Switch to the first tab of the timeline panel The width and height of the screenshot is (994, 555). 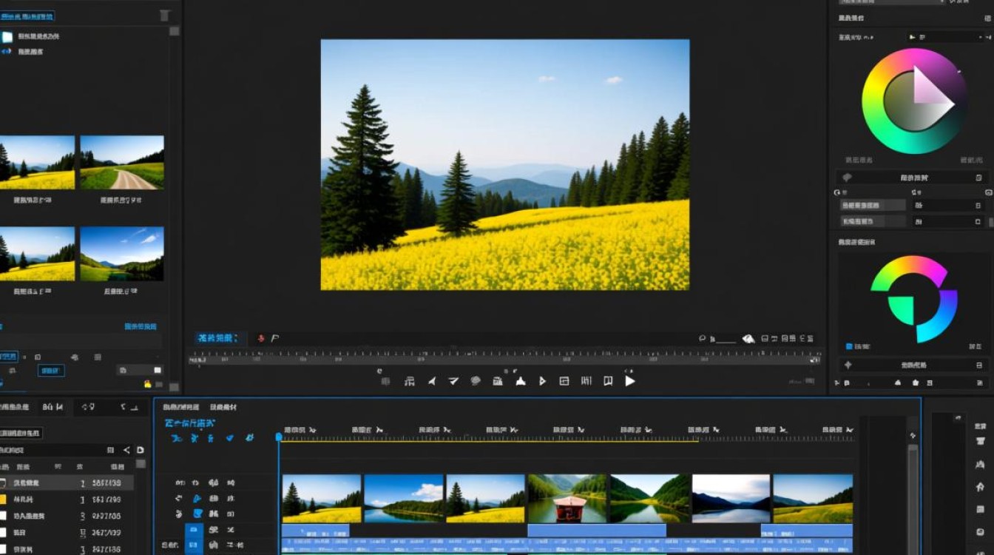(x=180, y=407)
